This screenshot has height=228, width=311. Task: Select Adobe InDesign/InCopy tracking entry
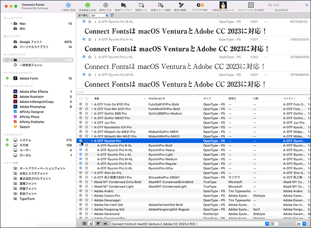[x=36, y=102]
